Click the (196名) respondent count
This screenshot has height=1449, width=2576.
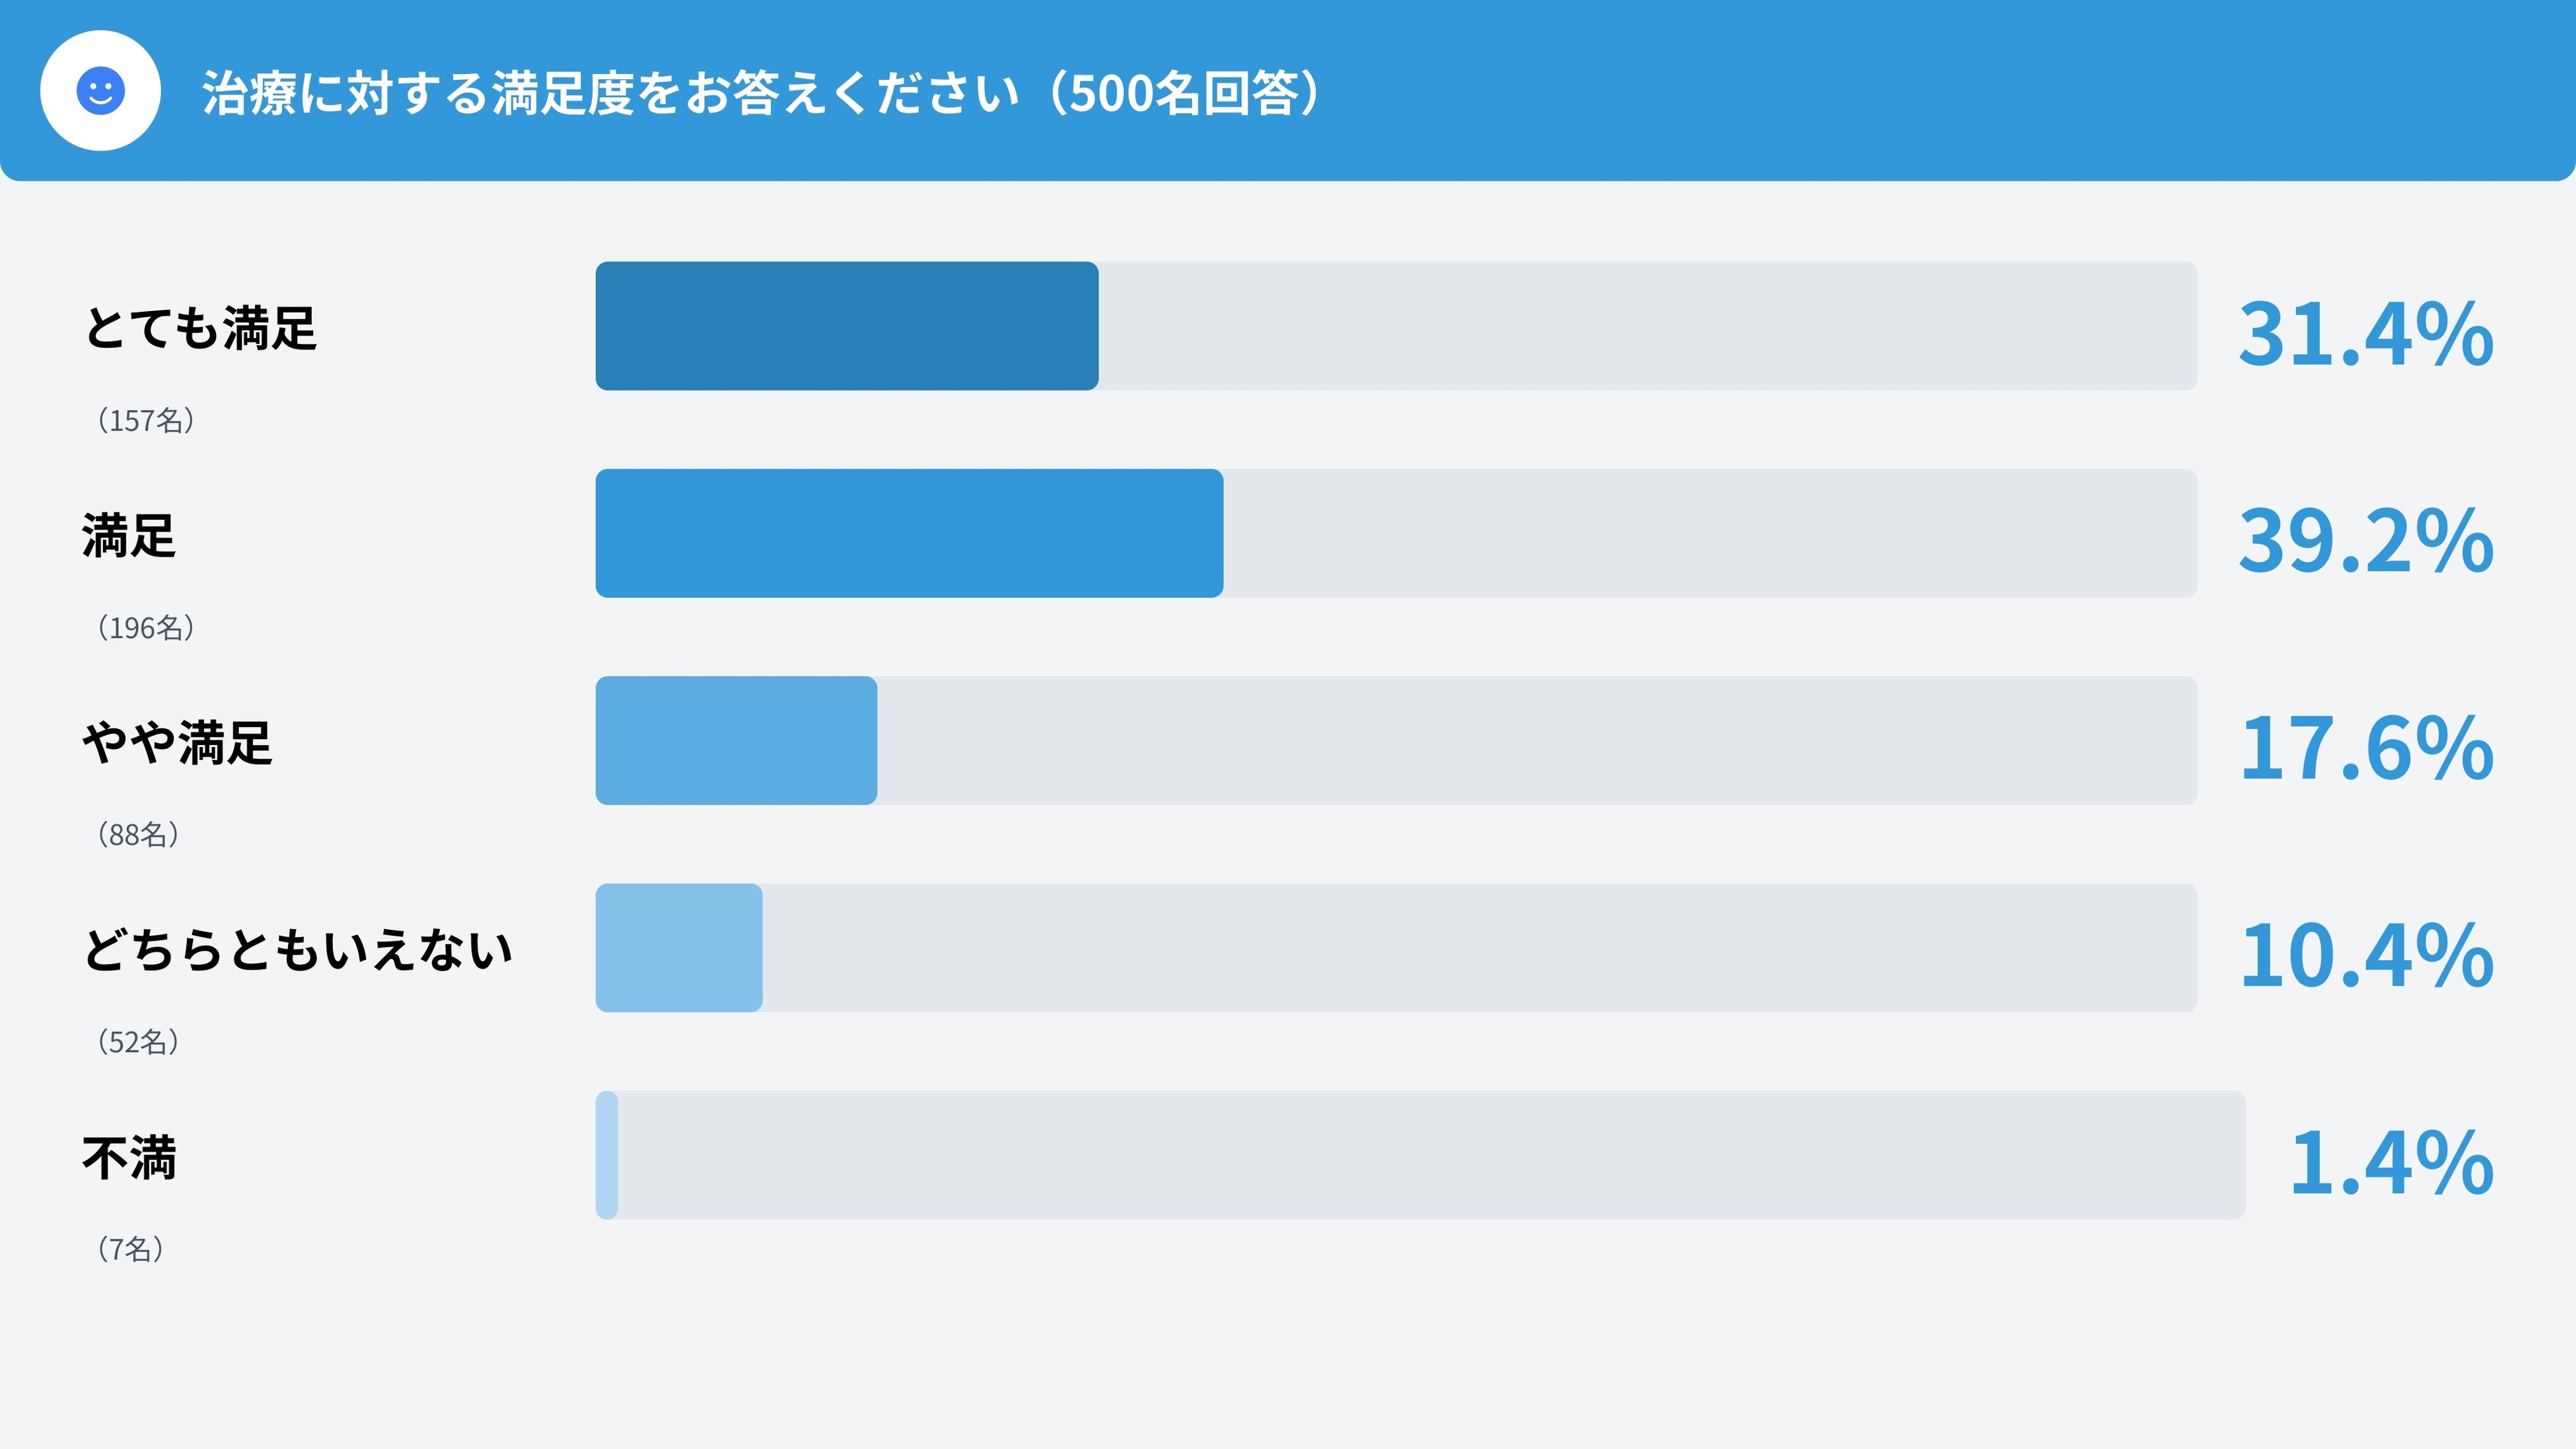coord(145,627)
